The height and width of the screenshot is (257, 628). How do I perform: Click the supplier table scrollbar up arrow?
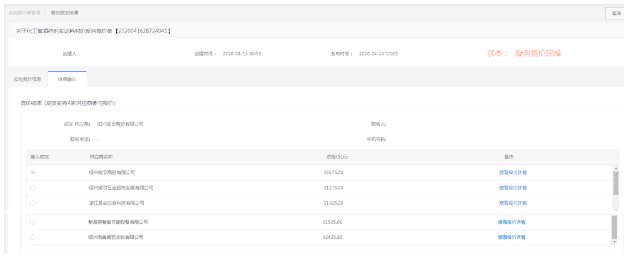(x=615, y=168)
